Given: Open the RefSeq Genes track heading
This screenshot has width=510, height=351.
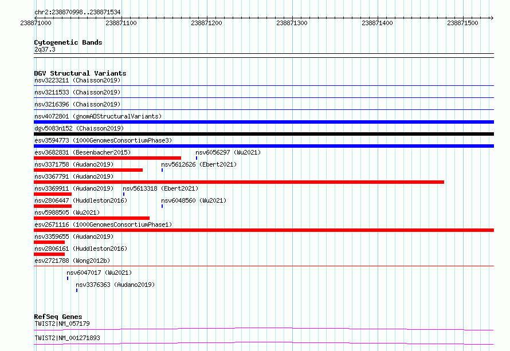Looking at the screenshot, I should click(x=58, y=317).
